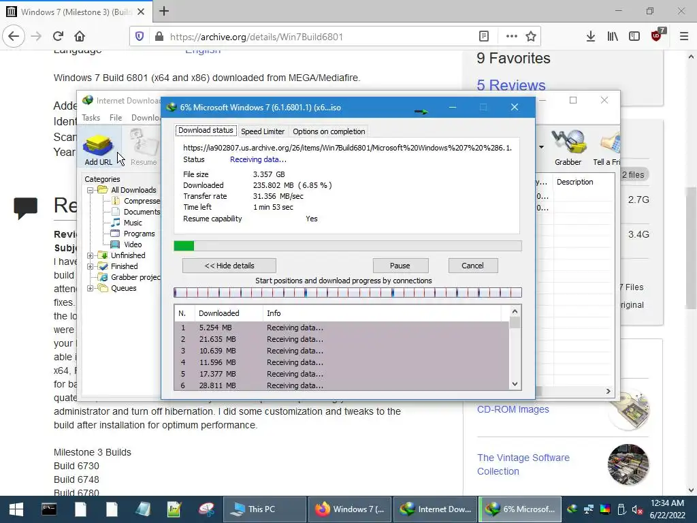Cancel the current download
This screenshot has width=697, height=523.
(472, 266)
